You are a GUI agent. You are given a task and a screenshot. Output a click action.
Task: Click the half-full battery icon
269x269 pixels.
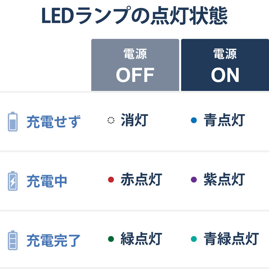(x=13, y=122)
